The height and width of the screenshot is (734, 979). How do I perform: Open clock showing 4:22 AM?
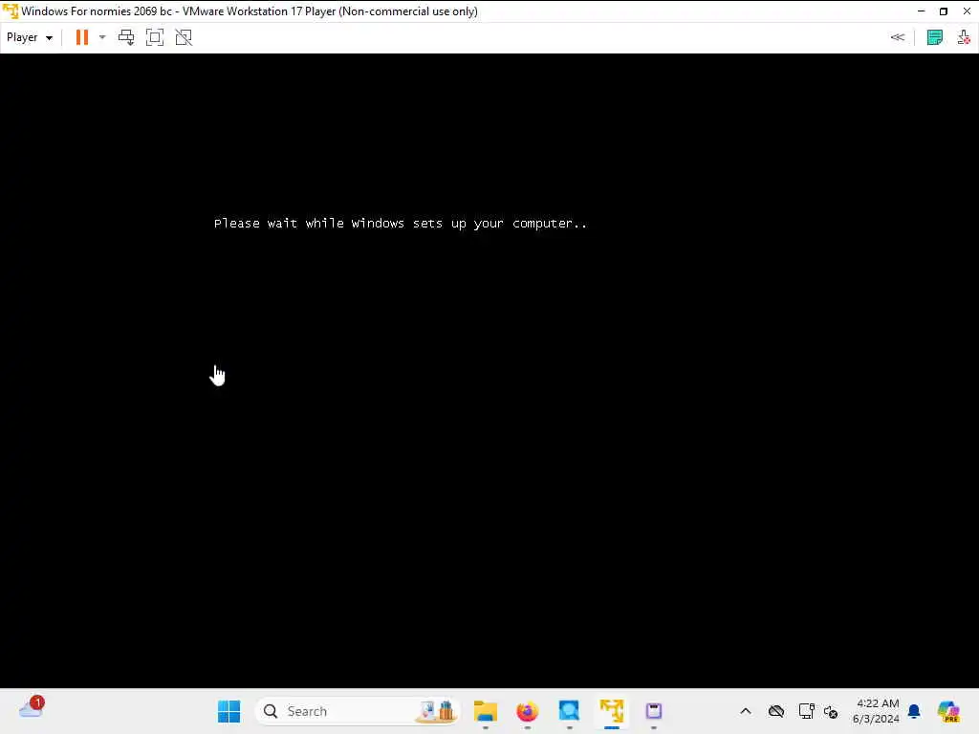(876, 711)
